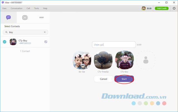Screen dimensions: 178x112
Task: Open the Help menu
Action: point(45,8)
